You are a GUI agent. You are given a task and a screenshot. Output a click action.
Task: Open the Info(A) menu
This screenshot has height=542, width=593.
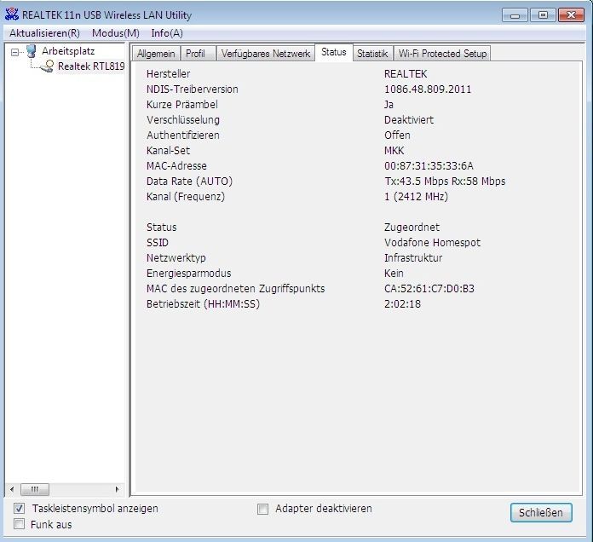[x=167, y=33]
